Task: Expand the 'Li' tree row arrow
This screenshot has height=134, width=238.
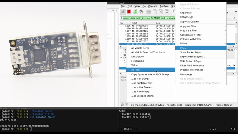Action: [x=121, y=52]
